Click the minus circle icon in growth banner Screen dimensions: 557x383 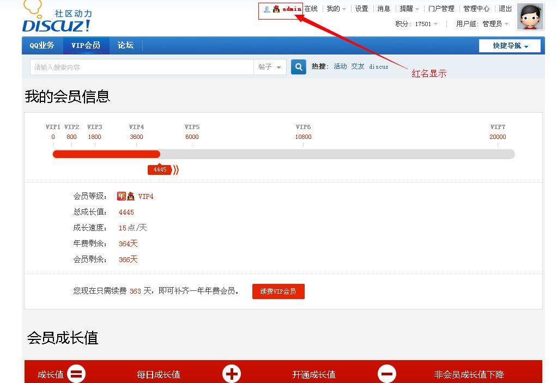coord(387,374)
